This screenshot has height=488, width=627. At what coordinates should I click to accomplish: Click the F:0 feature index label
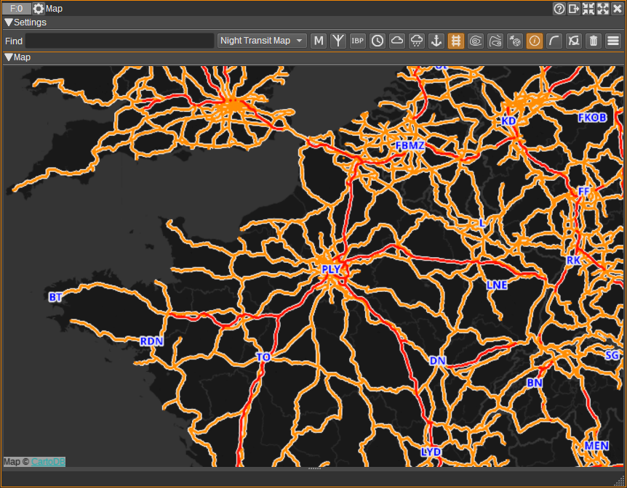[x=16, y=9]
